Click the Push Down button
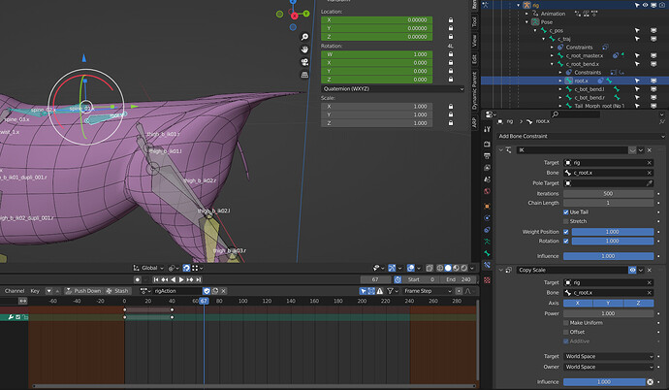Viewport: 669px width, 390px height. tap(83, 291)
